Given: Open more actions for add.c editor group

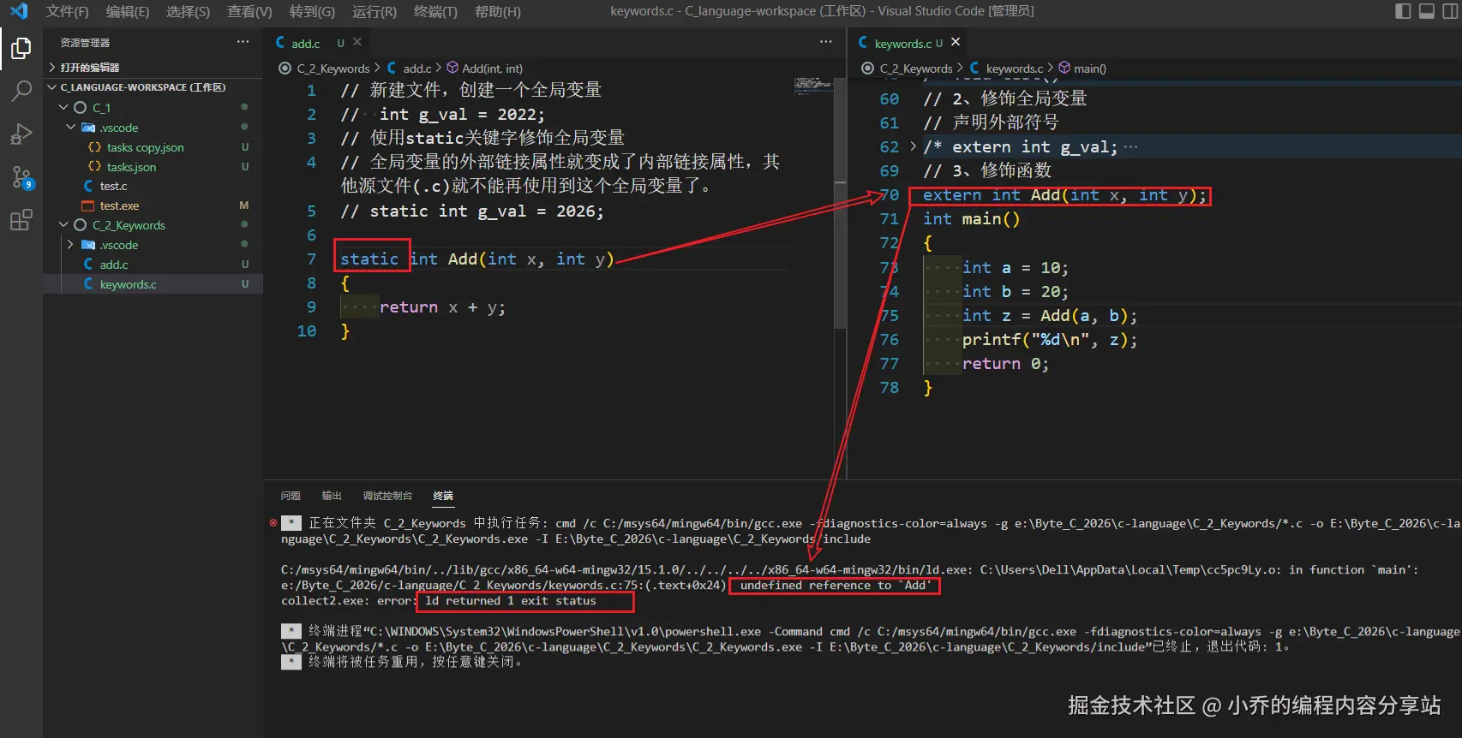Looking at the screenshot, I should coord(825,42).
